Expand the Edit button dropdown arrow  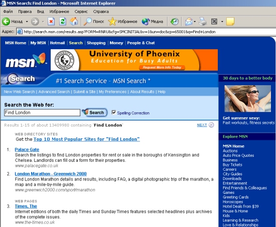[222, 22]
